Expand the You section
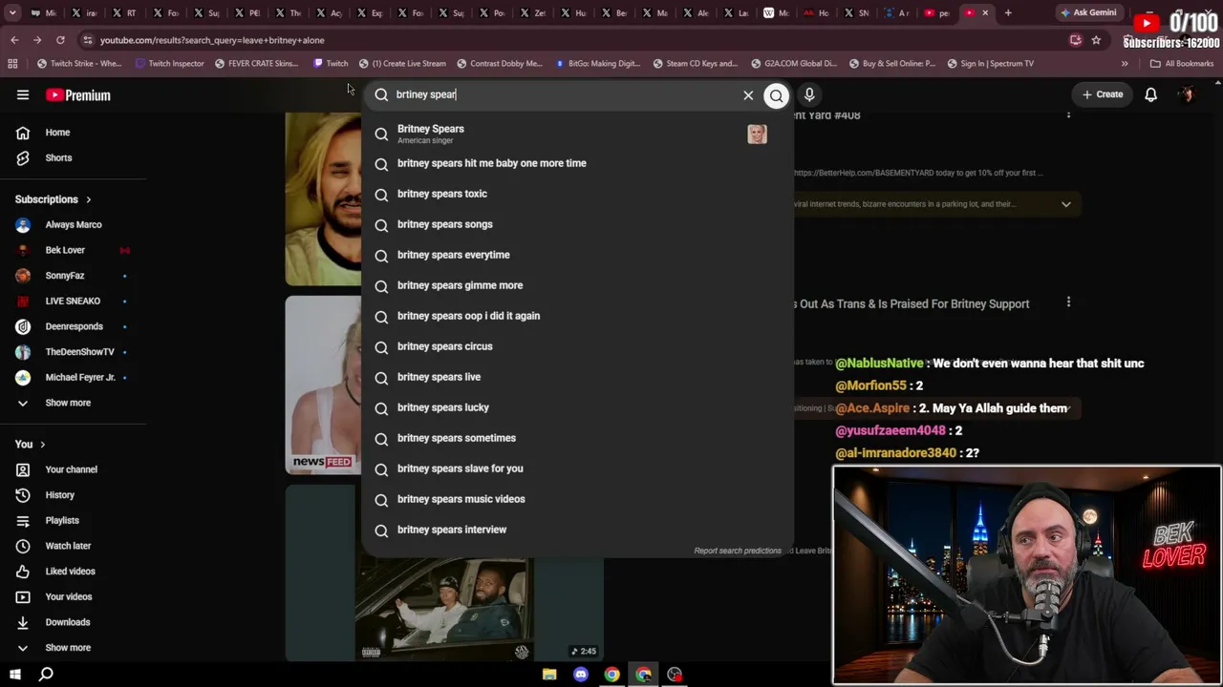The height and width of the screenshot is (687, 1223). [x=31, y=444]
